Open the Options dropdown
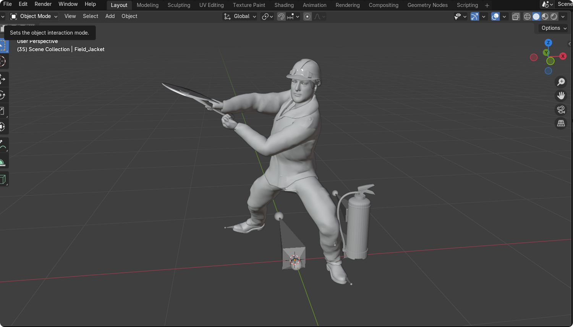Viewport: 573px width, 327px height. coord(554,28)
